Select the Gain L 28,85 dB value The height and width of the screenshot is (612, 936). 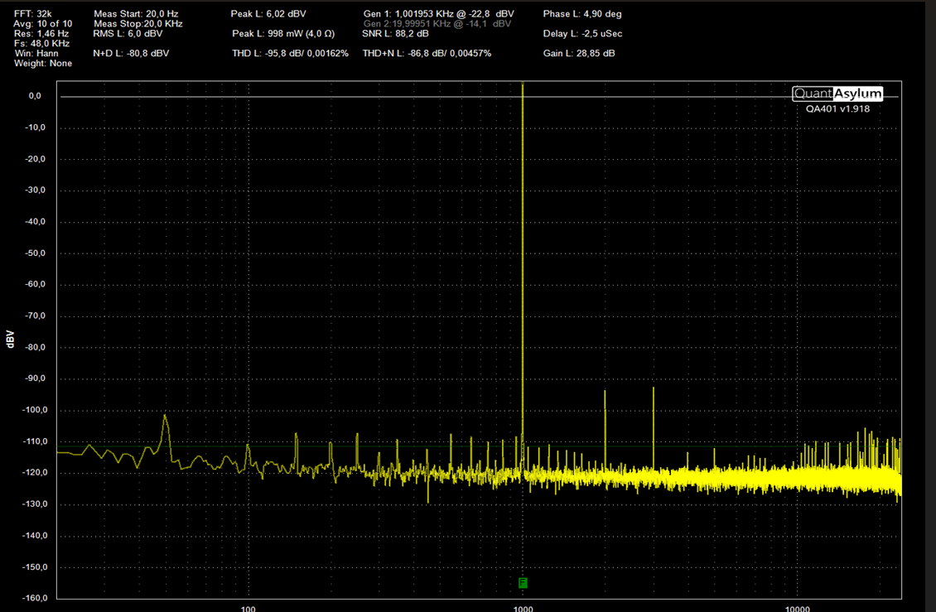coord(579,53)
